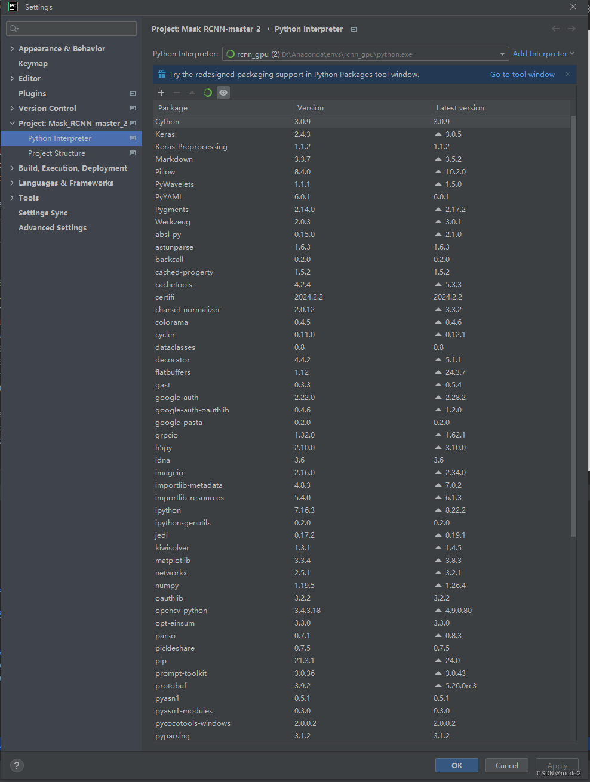
Task: Click project-level icon beside Project Structure
Action: [133, 153]
